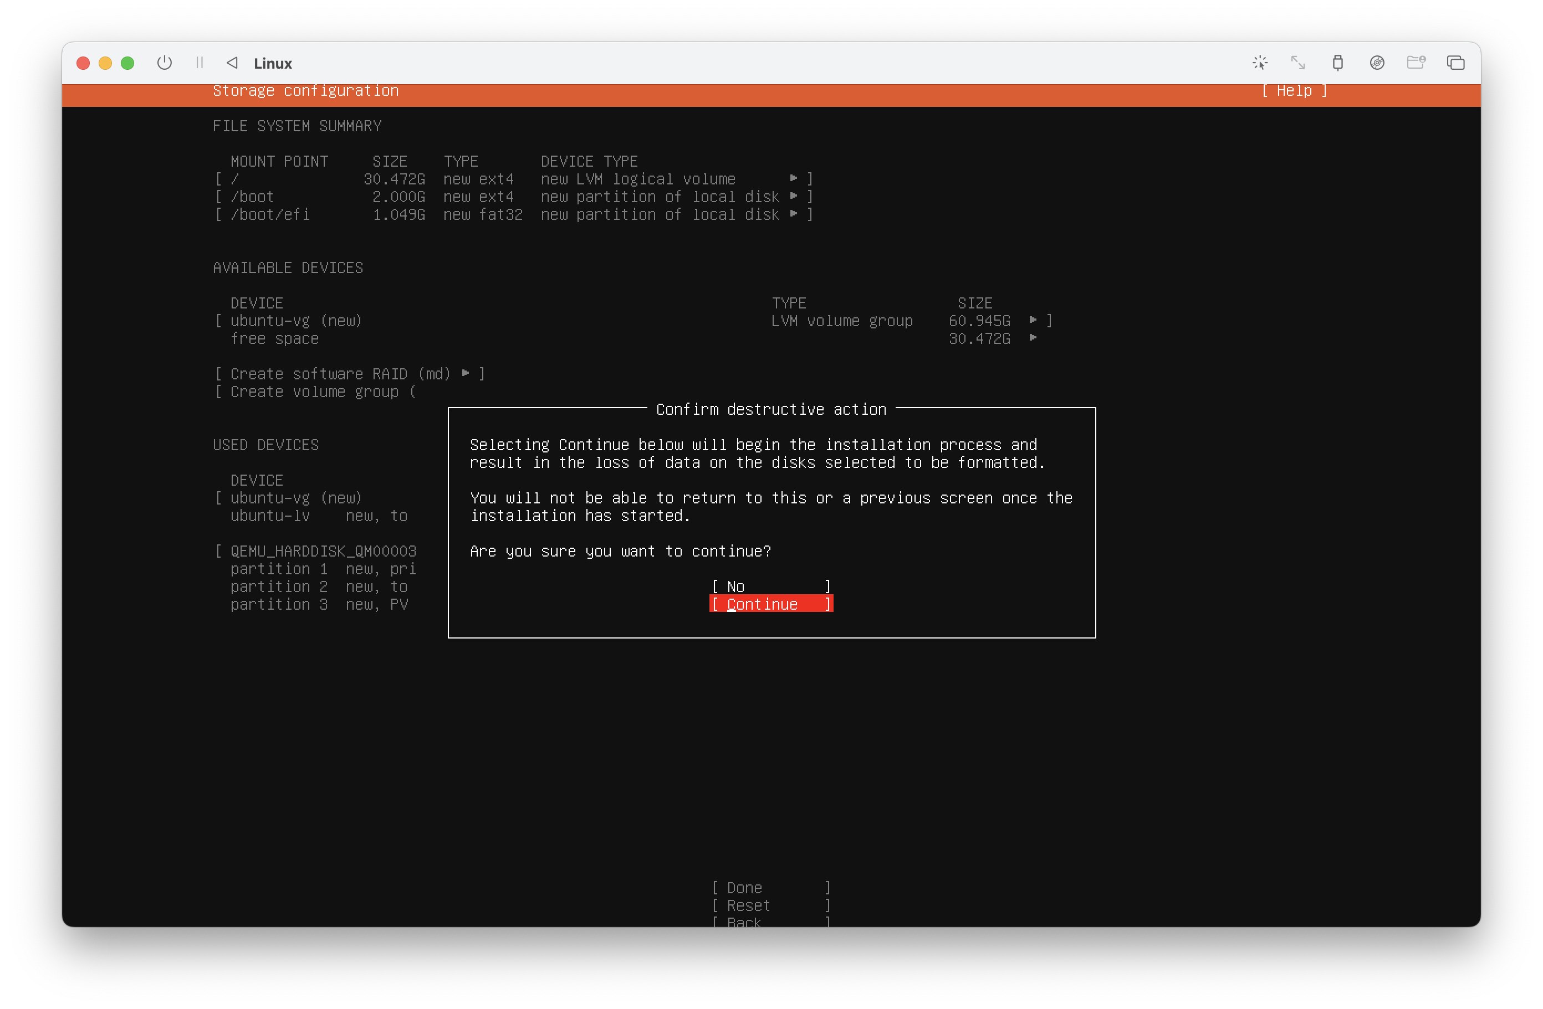This screenshot has width=1543, height=1009.
Task: Open the free space 30.472G arrow
Action: pyautogui.click(x=1033, y=338)
